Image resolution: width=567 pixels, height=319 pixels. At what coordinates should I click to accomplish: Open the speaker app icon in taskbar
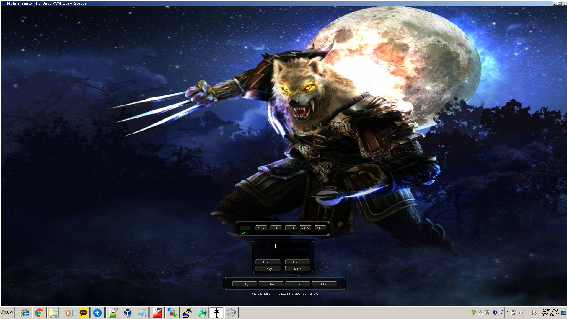pos(232,313)
